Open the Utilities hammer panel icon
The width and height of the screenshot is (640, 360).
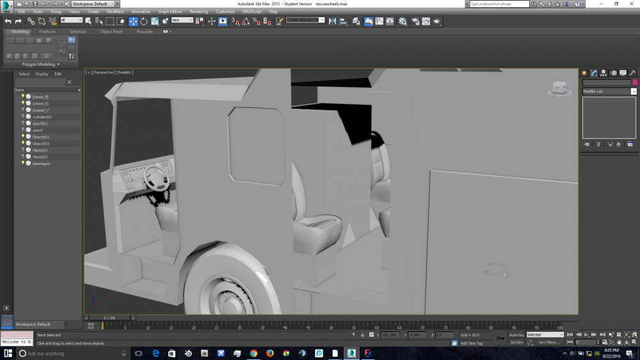click(632, 73)
